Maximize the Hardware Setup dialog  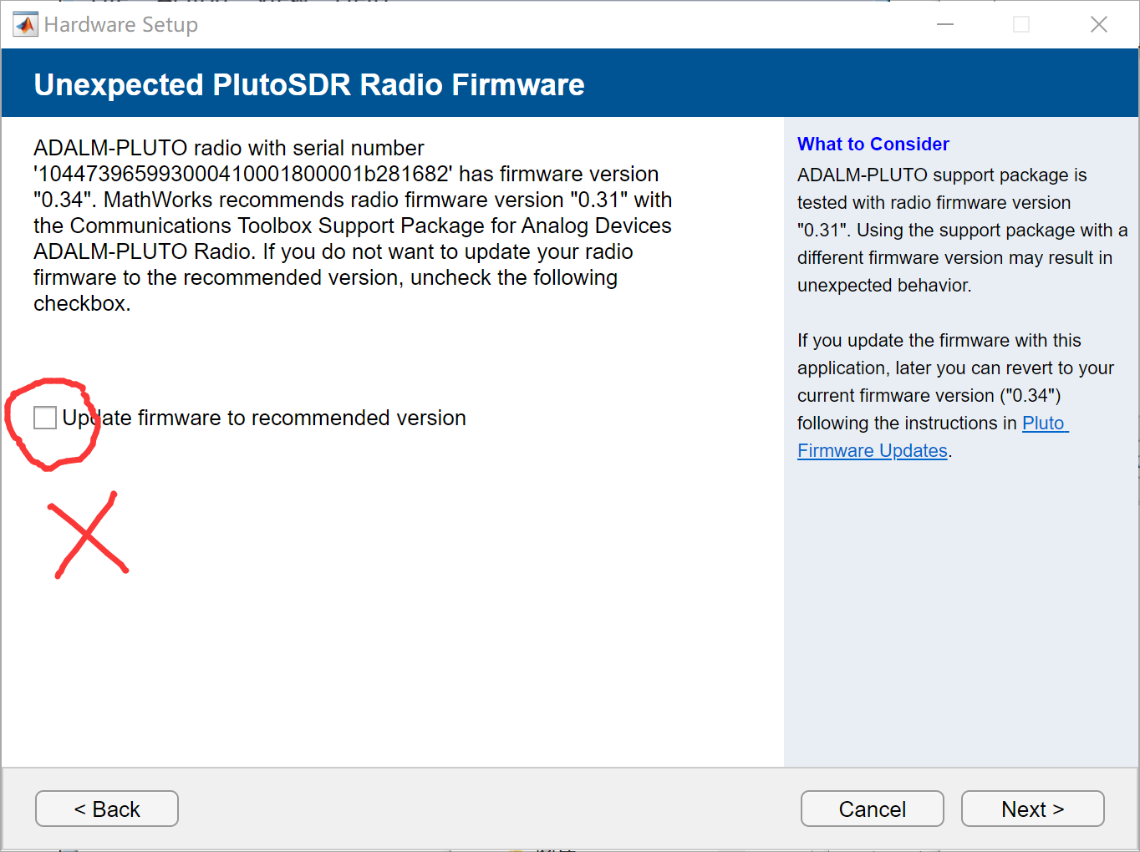pyautogui.click(x=1020, y=24)
